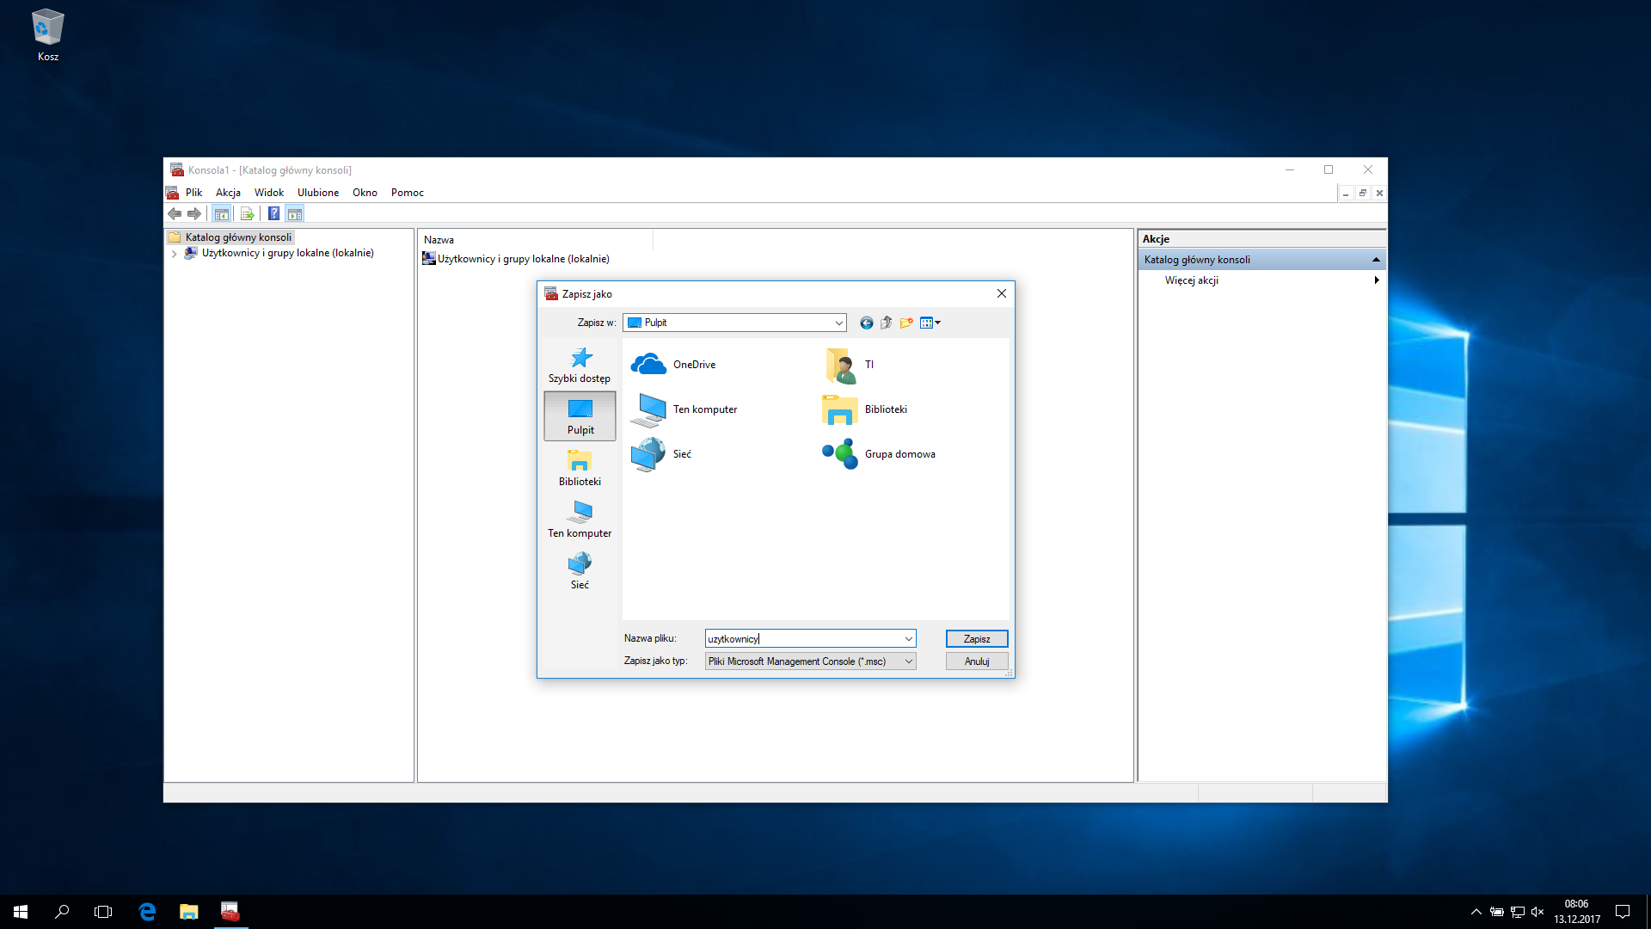Close the Zapisz jako dialog
The height and width of the screenshot is (929, 1651).
pos(1002,294)
